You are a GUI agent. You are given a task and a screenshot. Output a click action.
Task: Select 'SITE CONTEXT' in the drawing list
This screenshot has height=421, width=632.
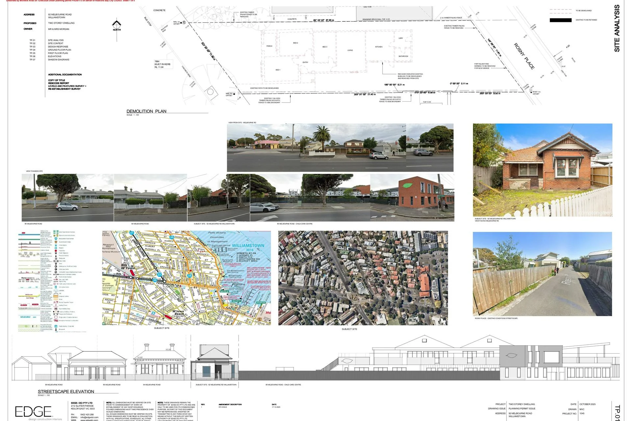pos(56,43)
